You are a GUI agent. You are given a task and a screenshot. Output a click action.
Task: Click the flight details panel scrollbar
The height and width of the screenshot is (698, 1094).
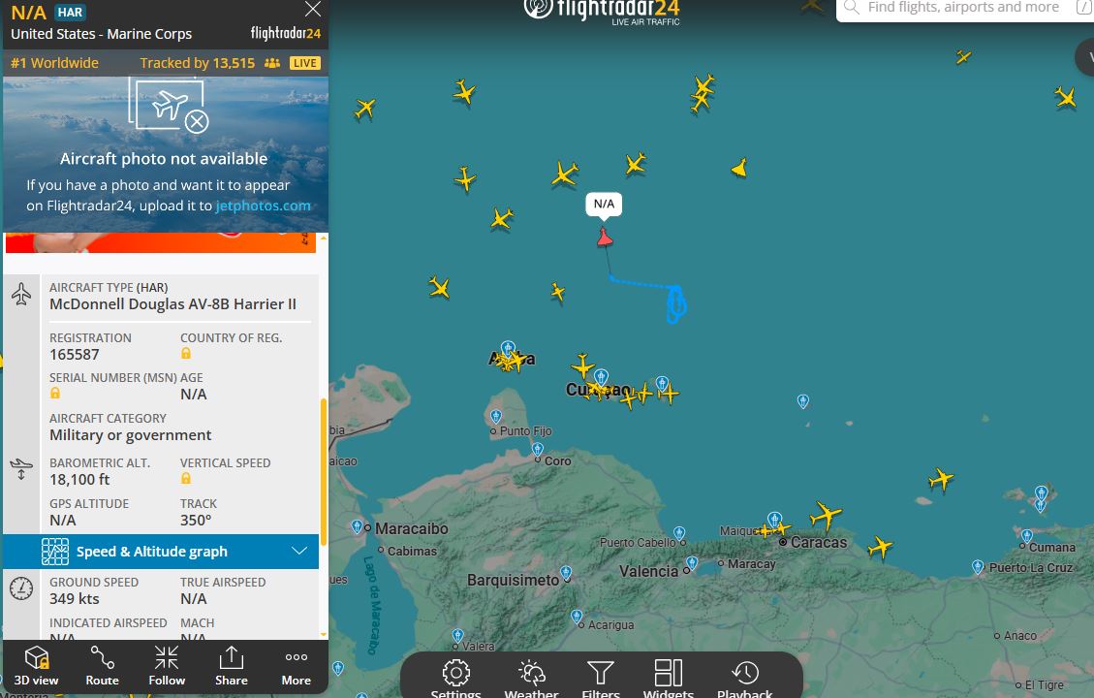323,472
